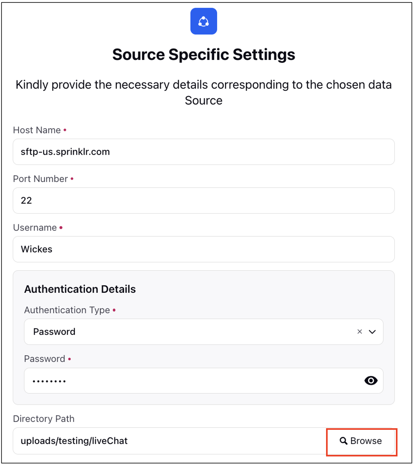Open the Password authentication type combo box
Image resolution: width=414 pixels, height=465 pixels.
coord(204,332)
